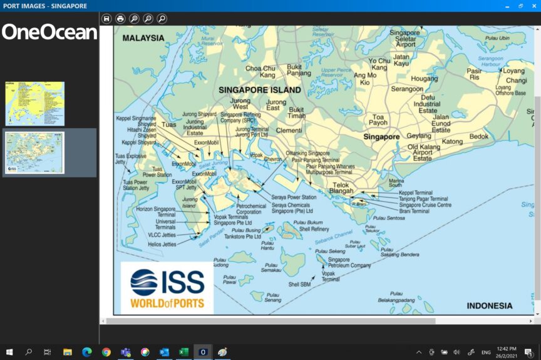Image resolution: width=541 pixels, height=360 pixels.
Task: Open the volume control in the tray
Action: [x=457, y=352]
